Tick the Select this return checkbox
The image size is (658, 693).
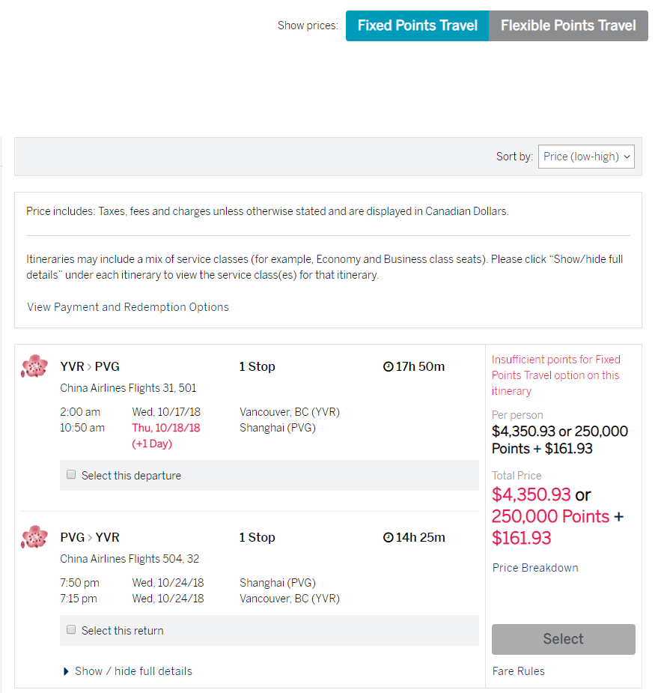[x=71, y=630]
